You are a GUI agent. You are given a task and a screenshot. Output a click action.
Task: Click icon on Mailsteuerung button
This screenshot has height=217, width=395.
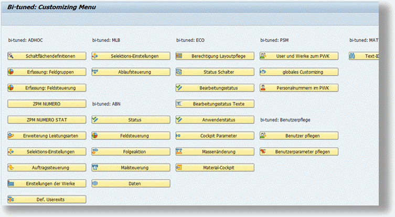pos(95,167)
